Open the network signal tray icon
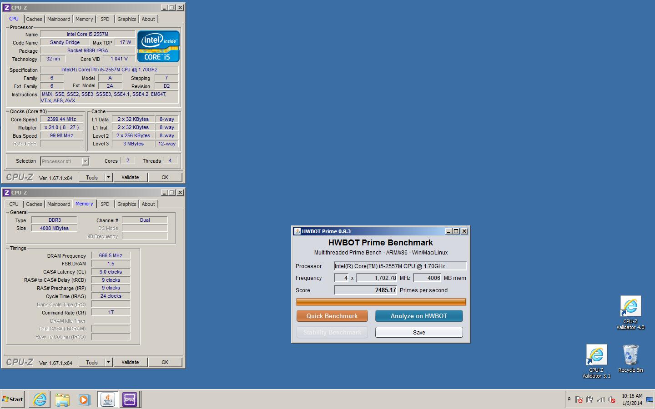 601,400
